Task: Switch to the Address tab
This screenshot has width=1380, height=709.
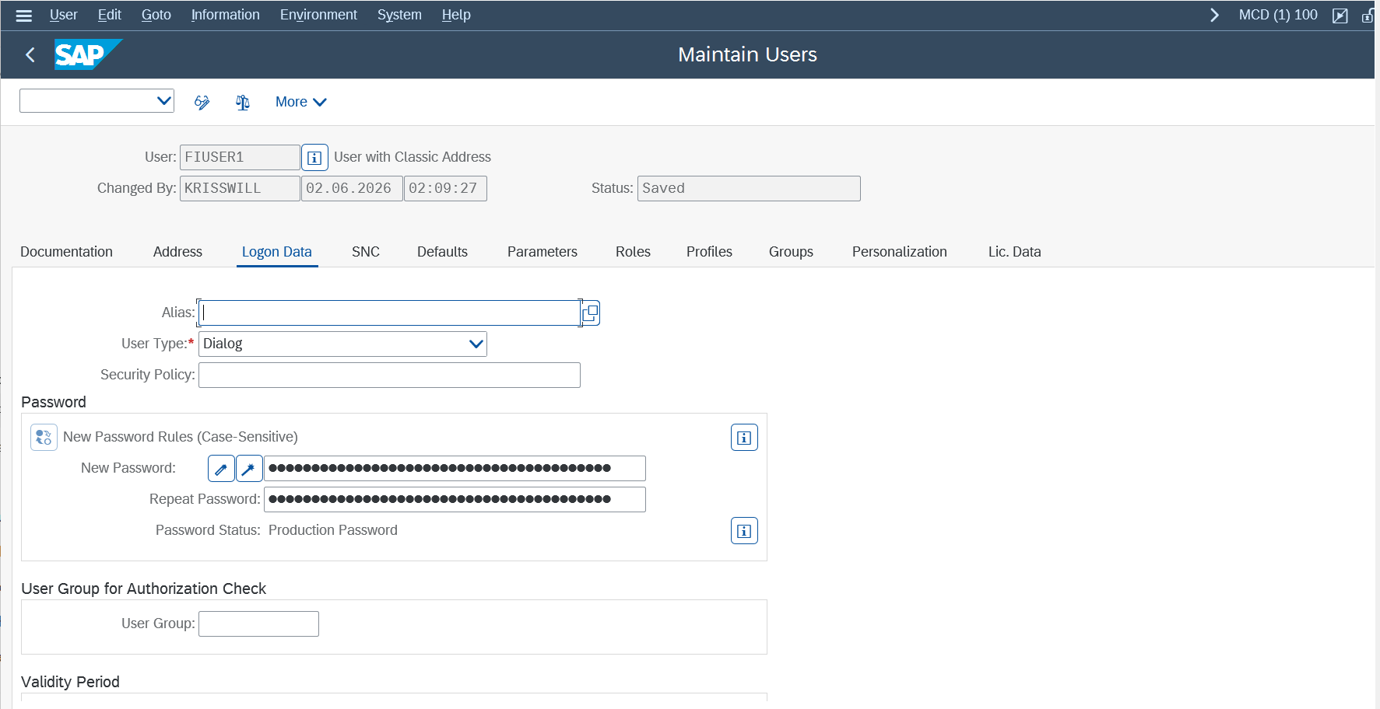Action: tap(177, 252)
